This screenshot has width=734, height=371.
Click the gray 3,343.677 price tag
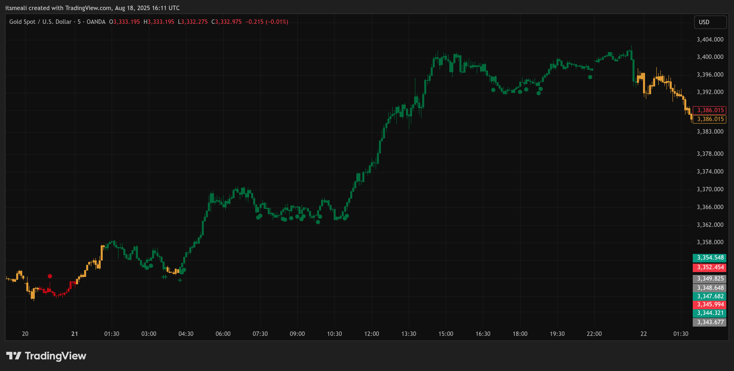(x=710, y=322)
